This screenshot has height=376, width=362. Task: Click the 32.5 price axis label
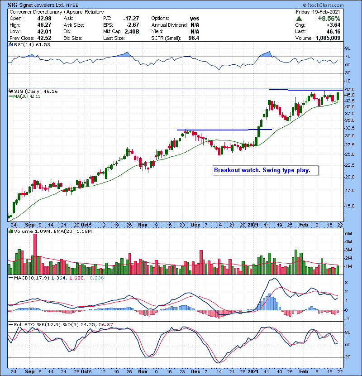(350, 128)
